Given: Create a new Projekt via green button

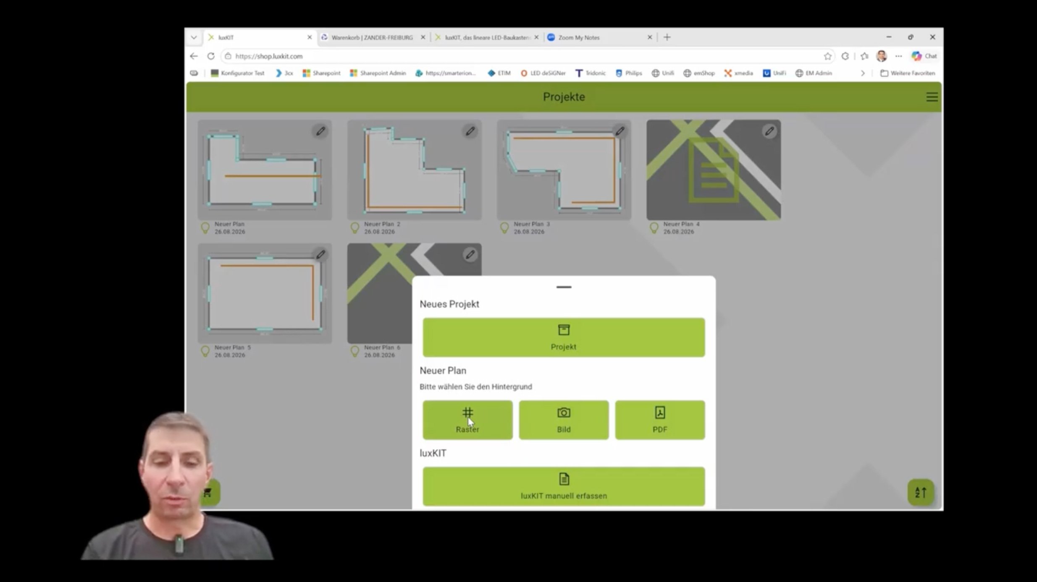Looking at the screenshot, I should click(x=564, y=337).
